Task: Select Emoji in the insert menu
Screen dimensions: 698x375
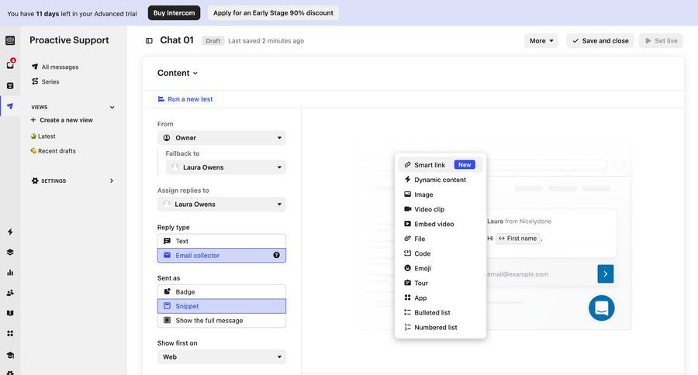Action: click(440, 268)
